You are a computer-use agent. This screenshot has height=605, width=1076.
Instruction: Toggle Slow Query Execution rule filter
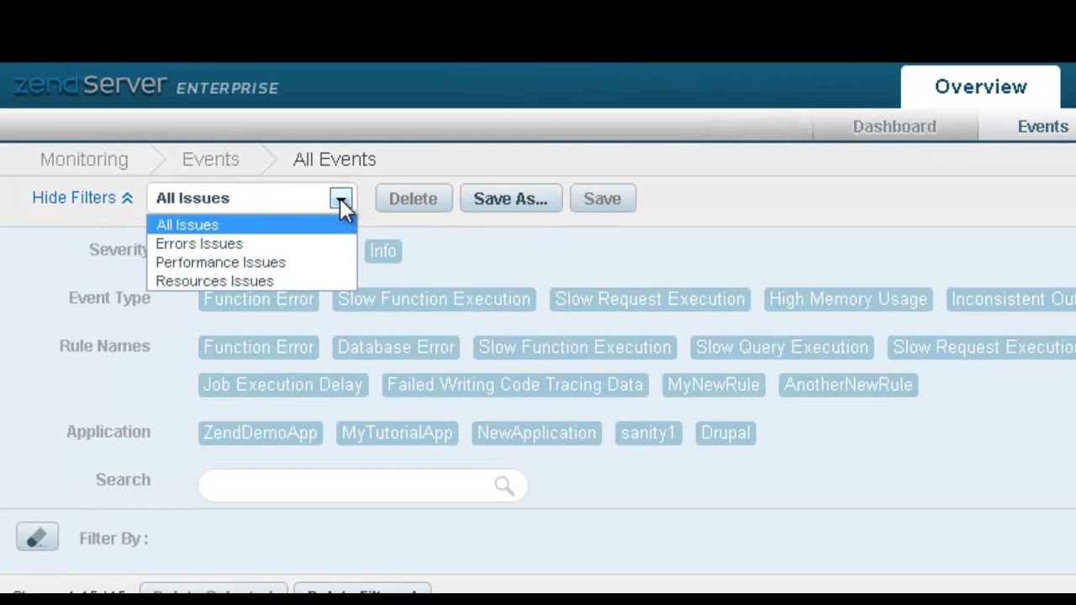[782, 347]
